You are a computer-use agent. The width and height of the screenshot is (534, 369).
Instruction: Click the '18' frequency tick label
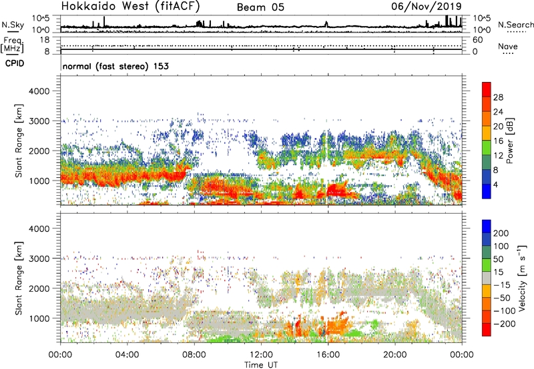pos(45,40)
